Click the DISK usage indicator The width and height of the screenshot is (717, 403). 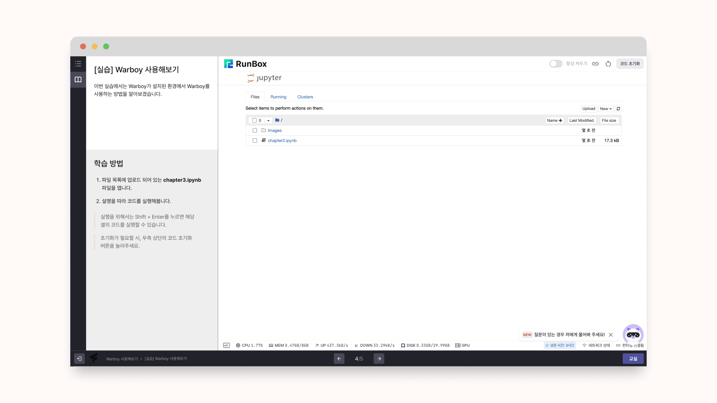click(425, 345)
